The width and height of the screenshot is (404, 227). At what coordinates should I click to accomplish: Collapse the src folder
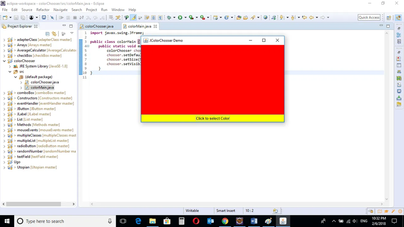click(10, 72)
